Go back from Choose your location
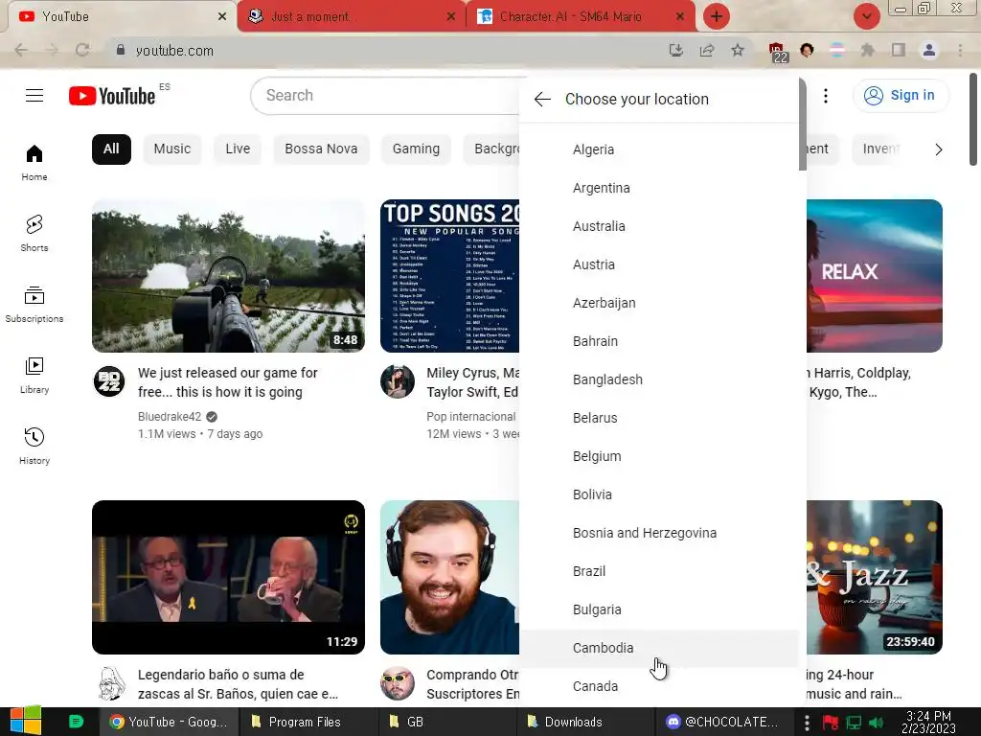Image resolution: width=981 pixels, height=736 pixels. [542, 99]
